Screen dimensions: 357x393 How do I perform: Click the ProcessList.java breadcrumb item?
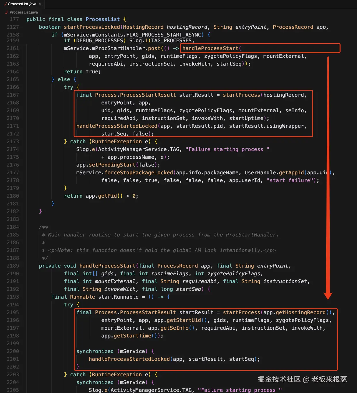pyautogui.click(x=24, y=12)
